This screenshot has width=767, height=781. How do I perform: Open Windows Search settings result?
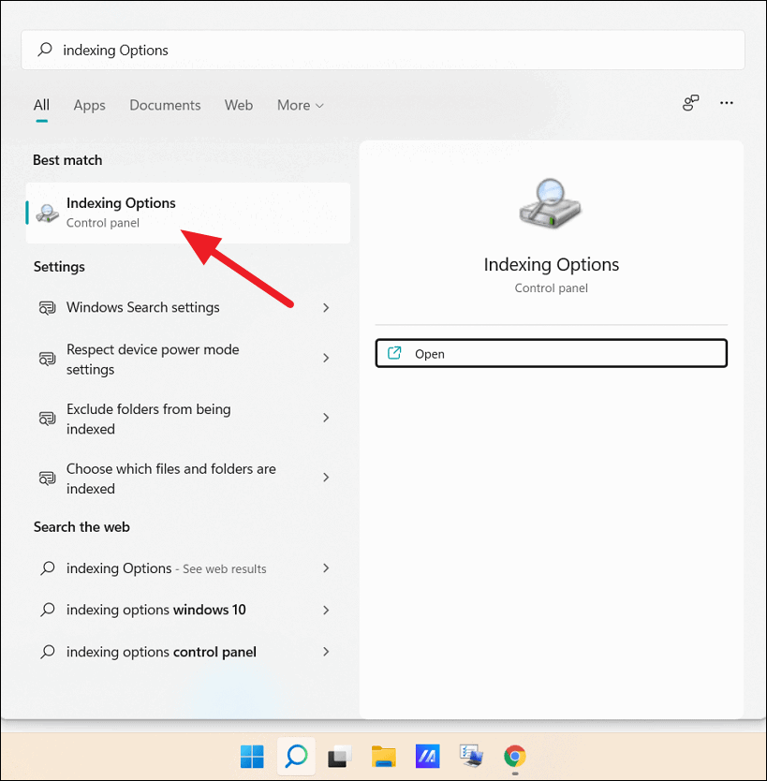click(188, 308)
